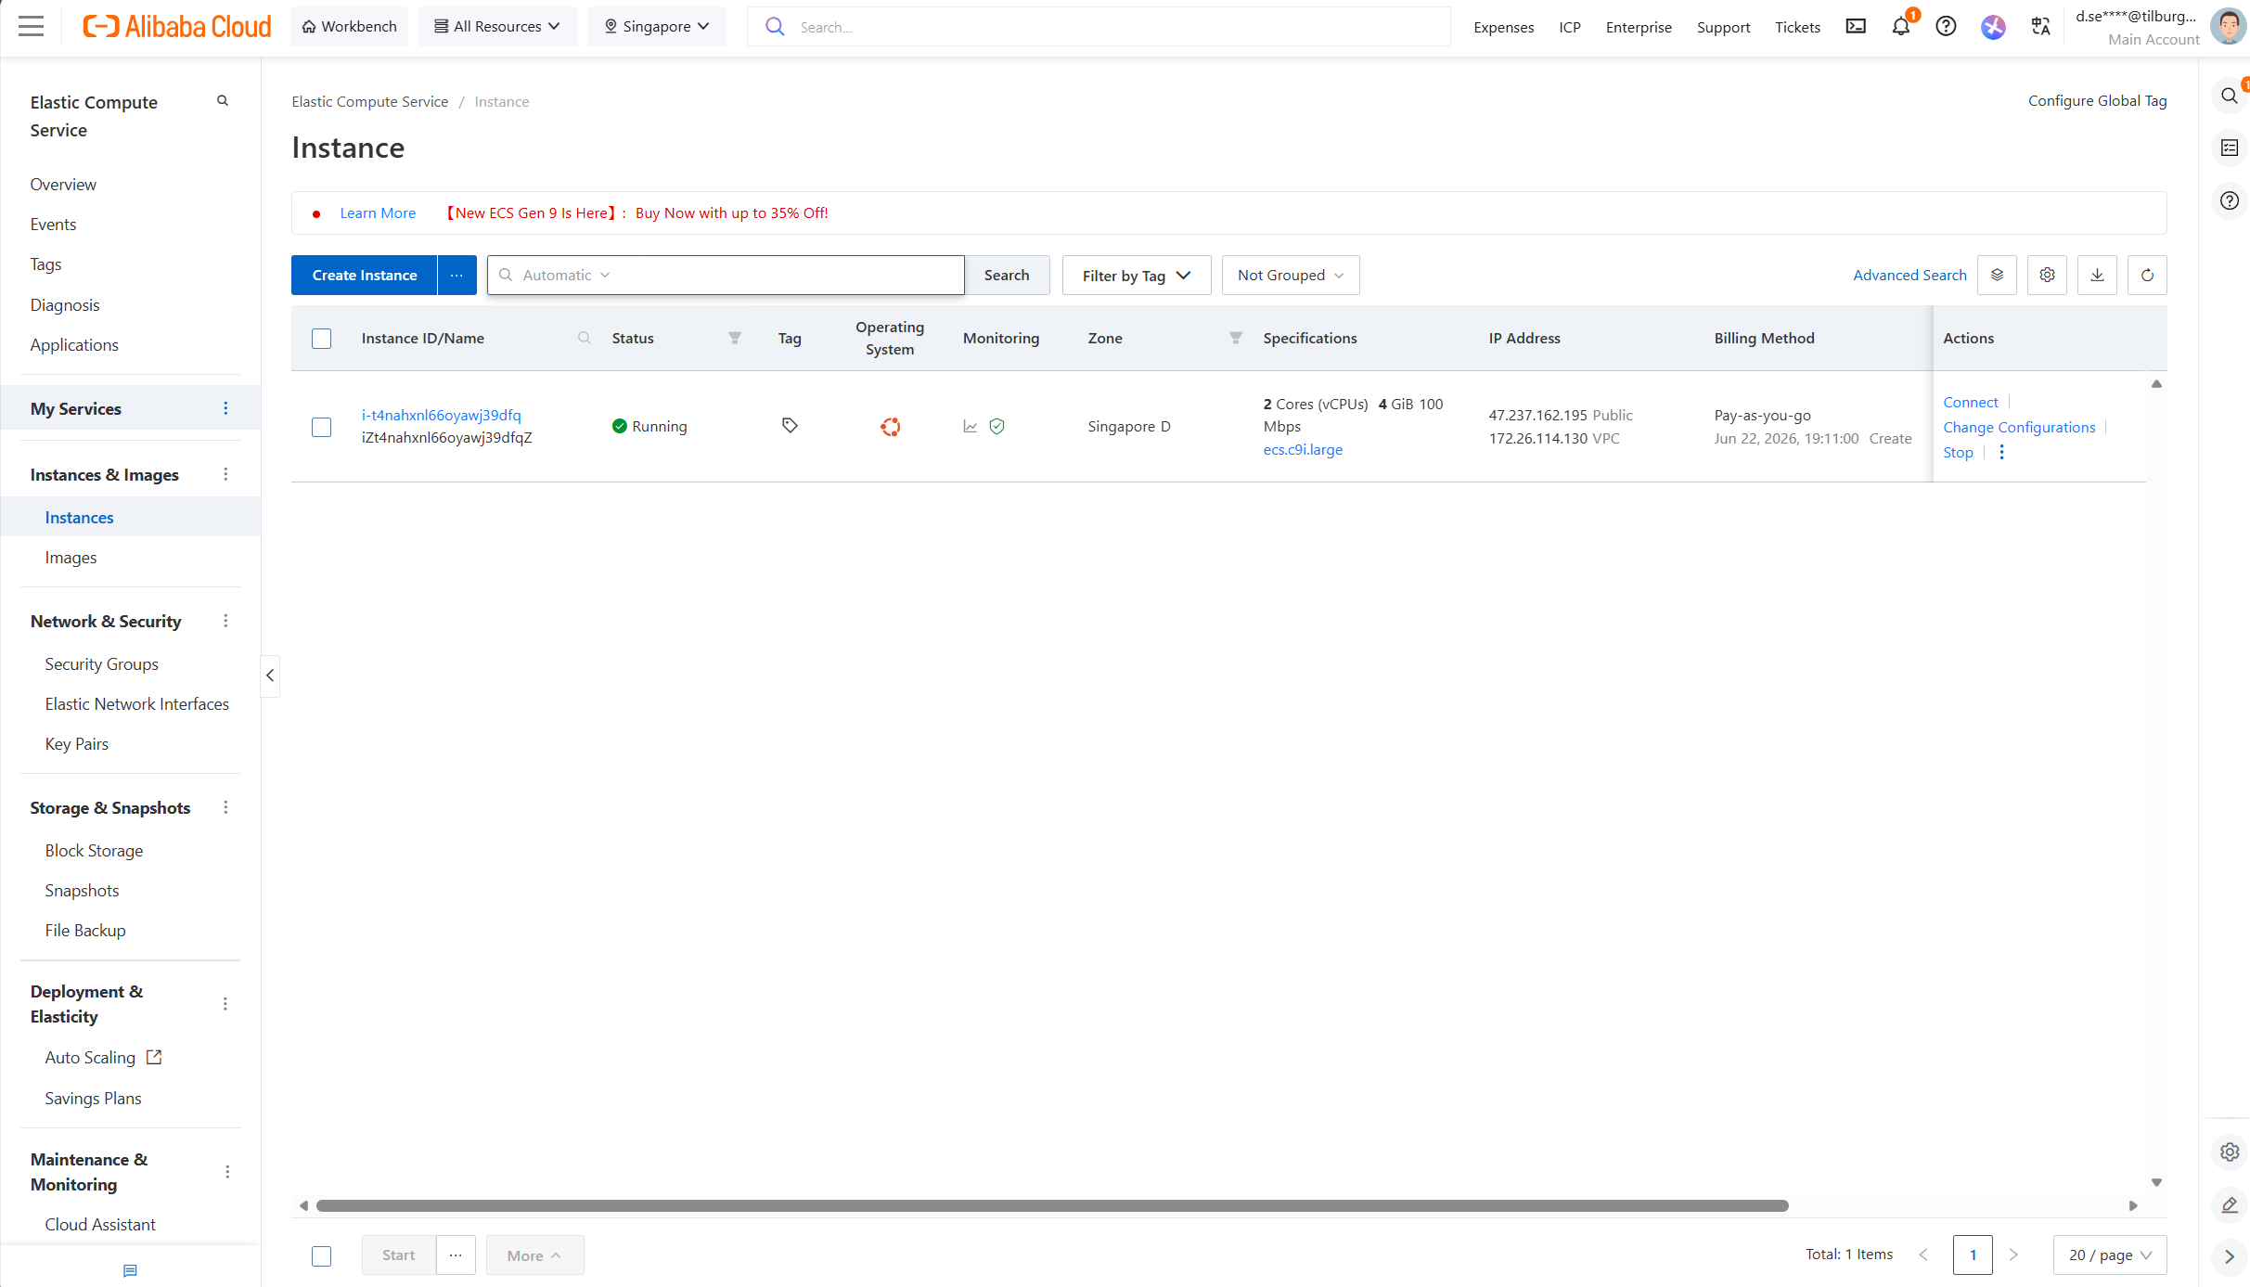Open column settings gear icon
Screen dimensions: 2250x1287
[2047, 275]
